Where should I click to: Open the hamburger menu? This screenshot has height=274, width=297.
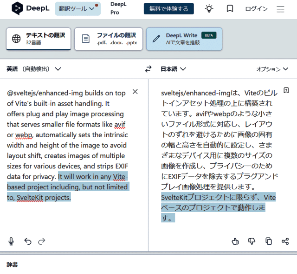(280, 9)
